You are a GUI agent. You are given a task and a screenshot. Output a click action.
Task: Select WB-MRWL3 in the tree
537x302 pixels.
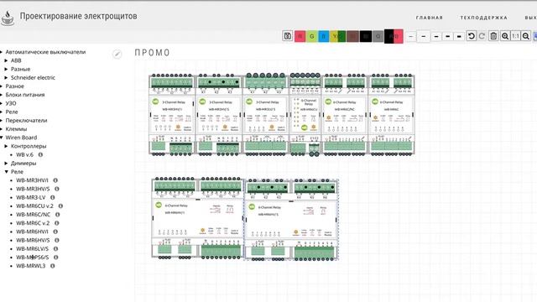[x=31, y=266]
